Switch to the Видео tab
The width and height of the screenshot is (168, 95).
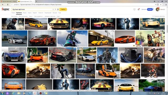coord(25,13)
